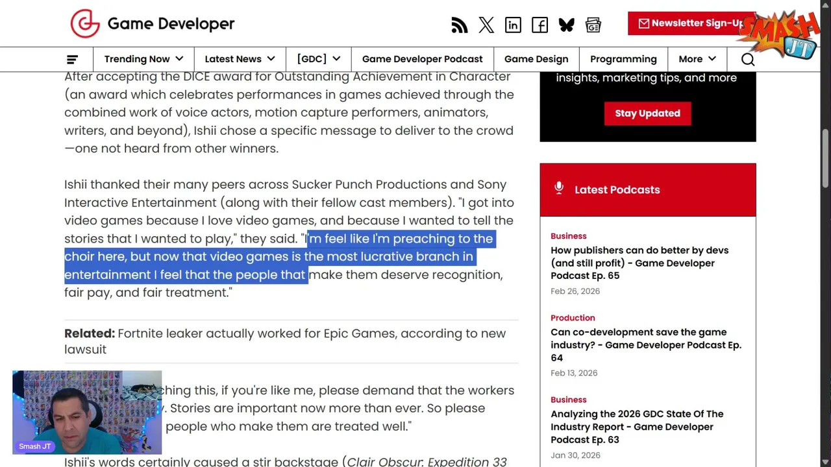The image size is (831, 467).
Task: Open the hamburger menu icon
Action: (x=72, y=59)
